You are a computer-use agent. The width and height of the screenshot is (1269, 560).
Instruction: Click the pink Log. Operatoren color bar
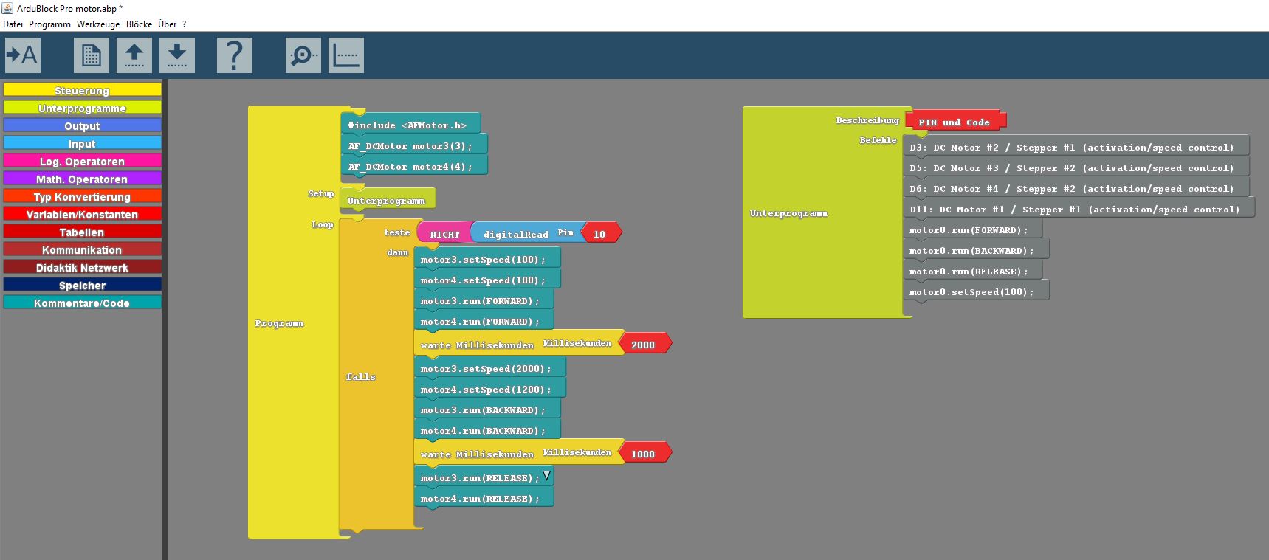[x=82, y=161]
